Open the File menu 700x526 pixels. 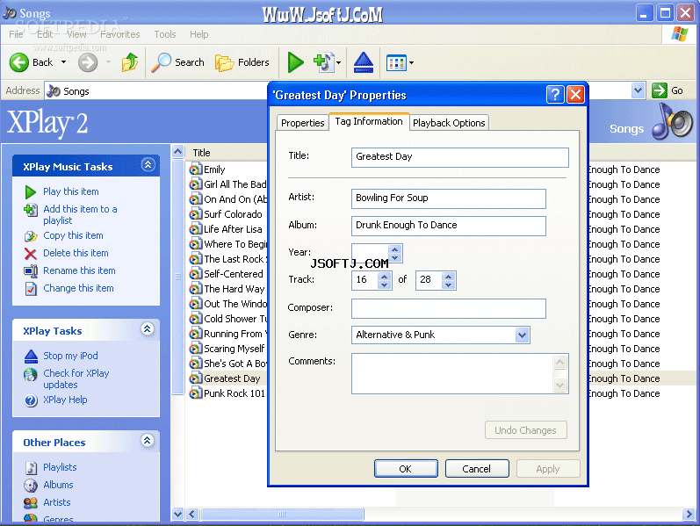coord(16,34)
